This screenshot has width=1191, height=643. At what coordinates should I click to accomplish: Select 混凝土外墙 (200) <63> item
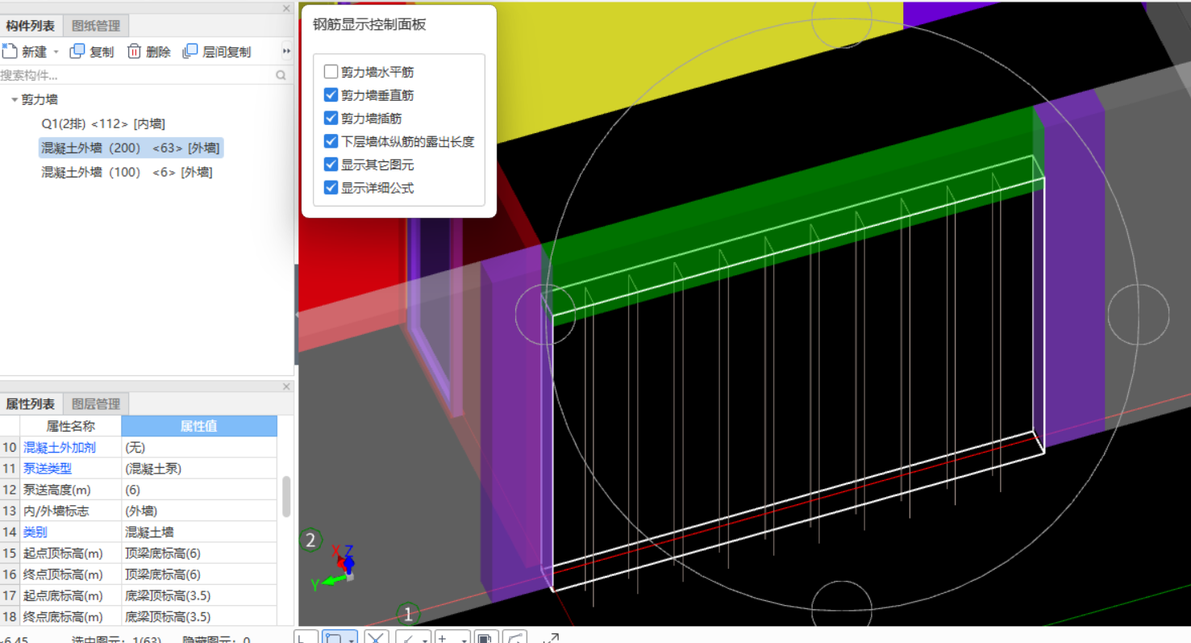(131, 148)
